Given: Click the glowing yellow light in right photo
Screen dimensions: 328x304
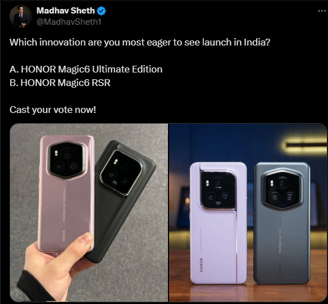Looking at the screenshot, I should coord(304,145).
